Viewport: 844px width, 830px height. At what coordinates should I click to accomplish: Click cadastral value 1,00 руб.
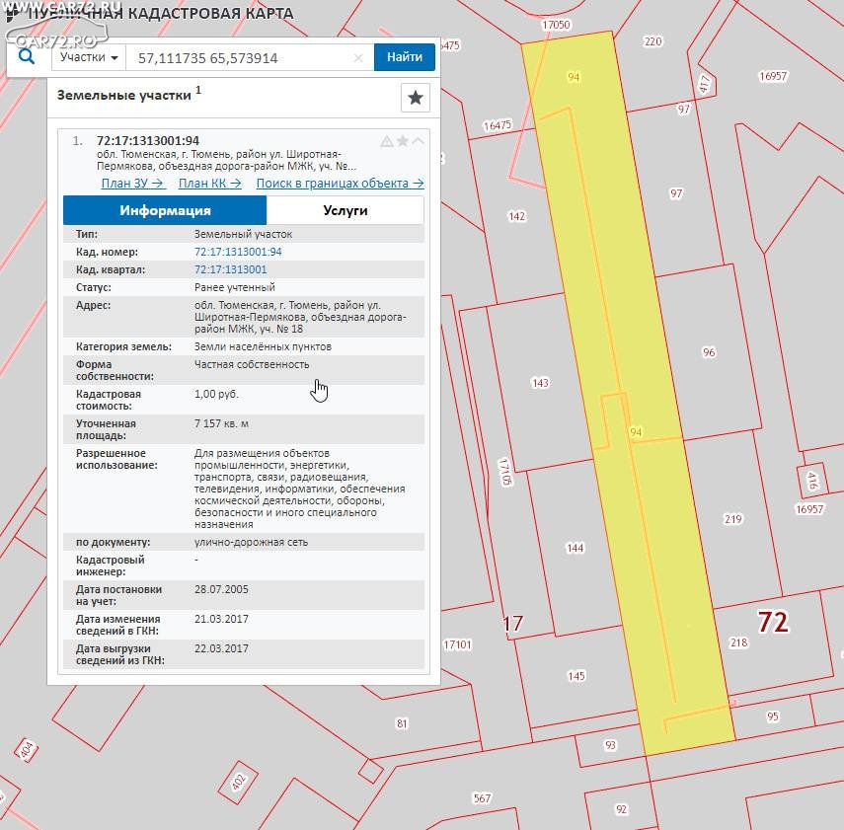point(216,394)
